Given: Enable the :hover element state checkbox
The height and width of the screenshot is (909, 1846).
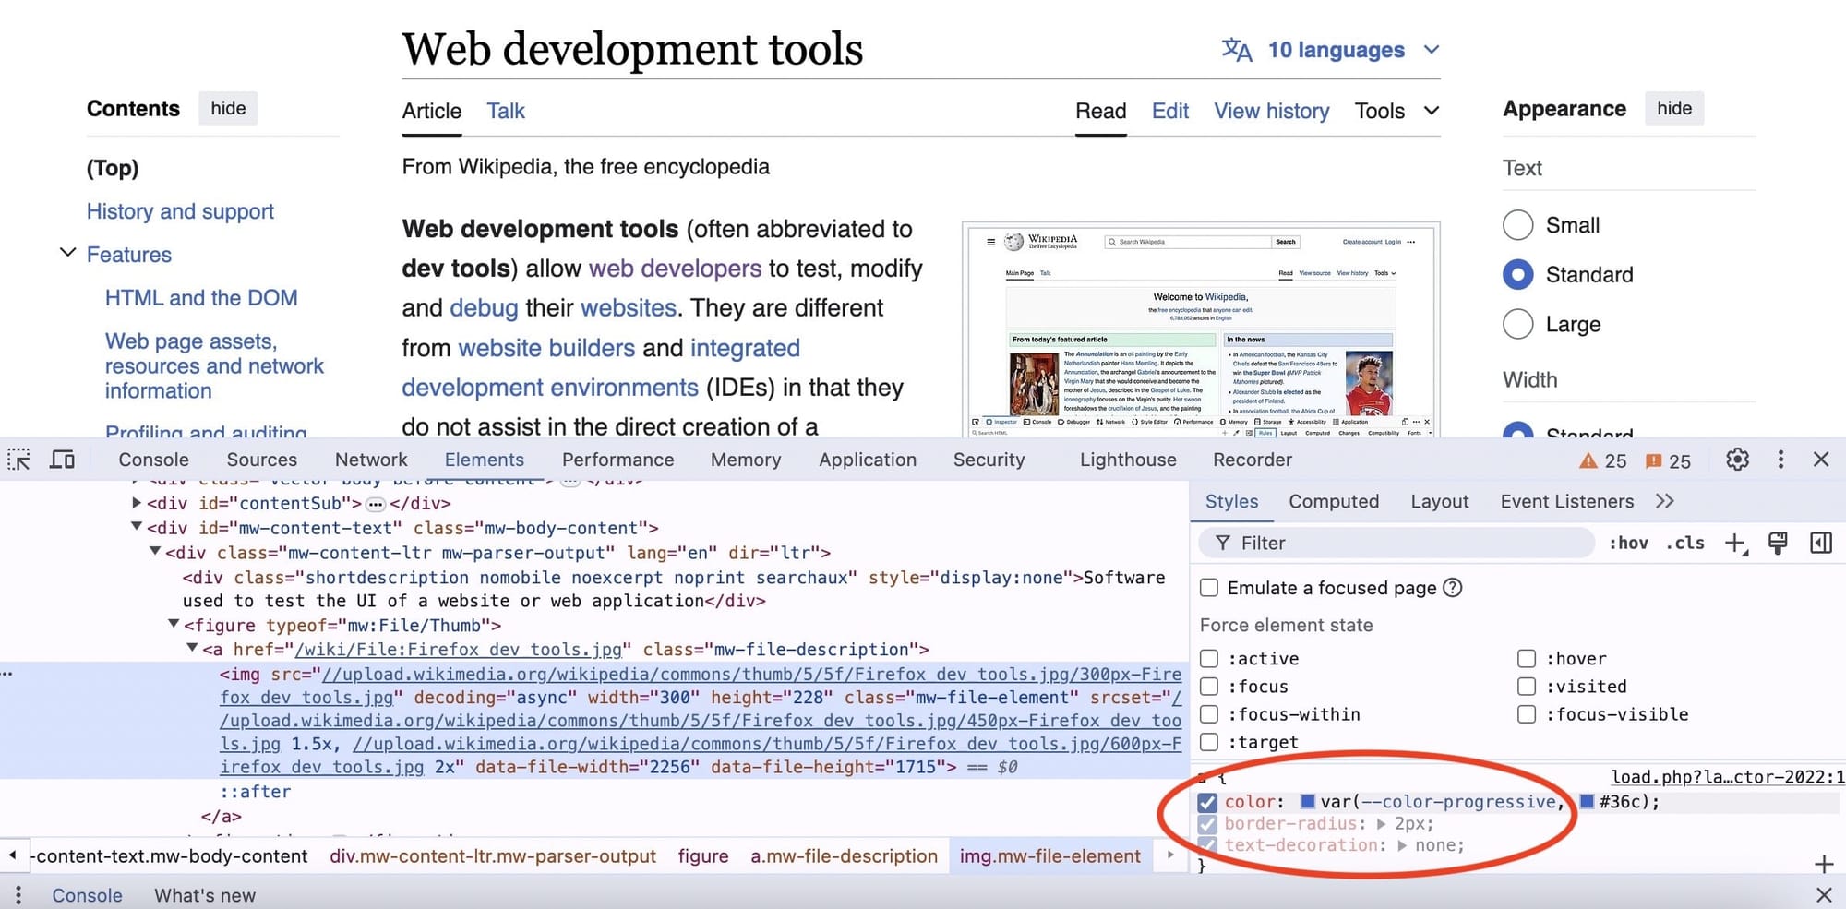Looking at the screenshot, I should pos(1528,658).
